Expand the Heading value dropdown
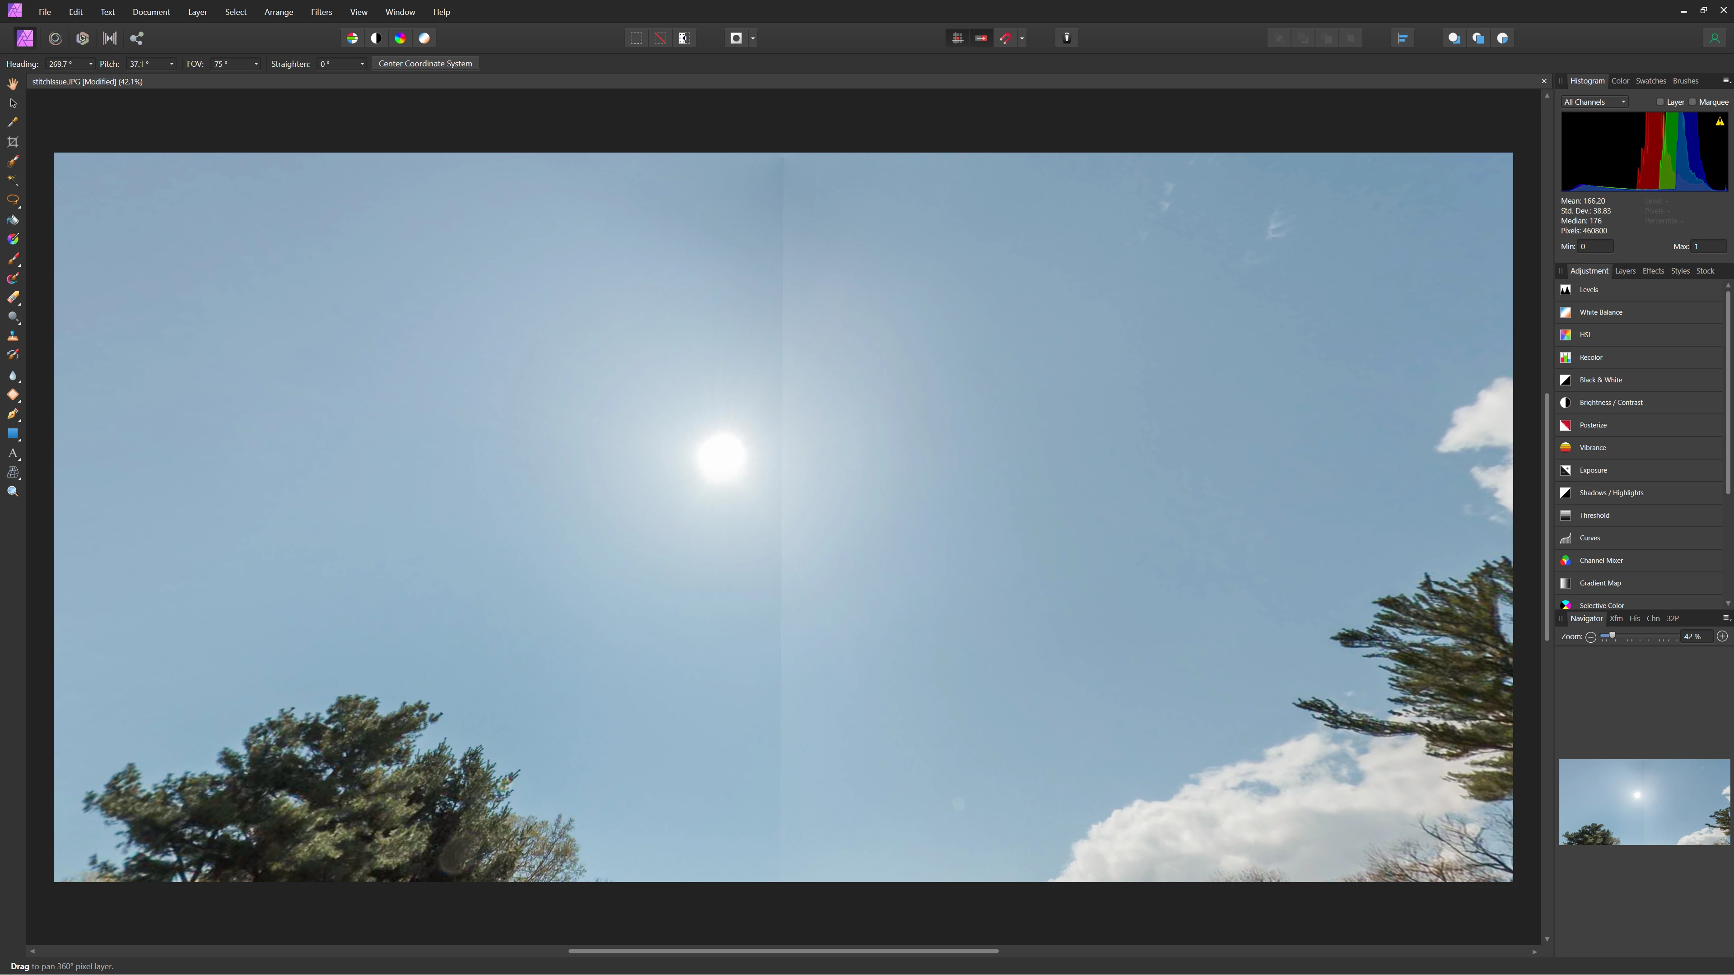Screen dimensions: 1734x975 (x=91, y=64)
